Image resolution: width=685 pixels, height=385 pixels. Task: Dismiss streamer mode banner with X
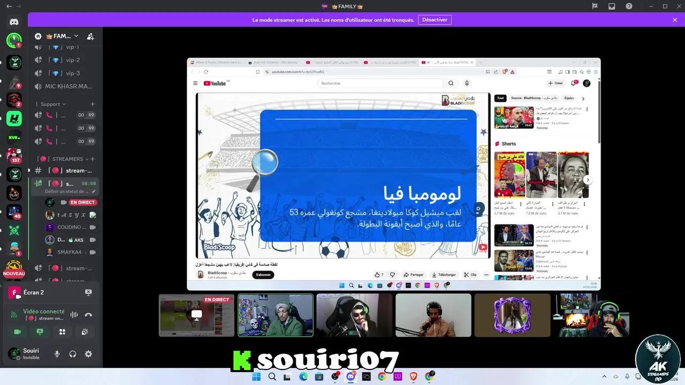click(675, 20)
